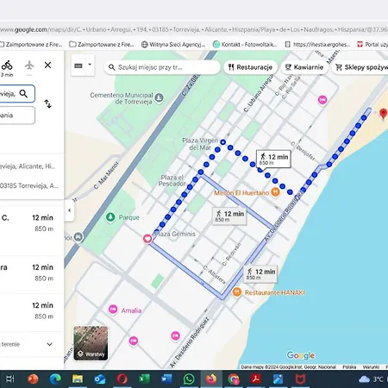Collapse the side panel arrow

tap(69, 210)
